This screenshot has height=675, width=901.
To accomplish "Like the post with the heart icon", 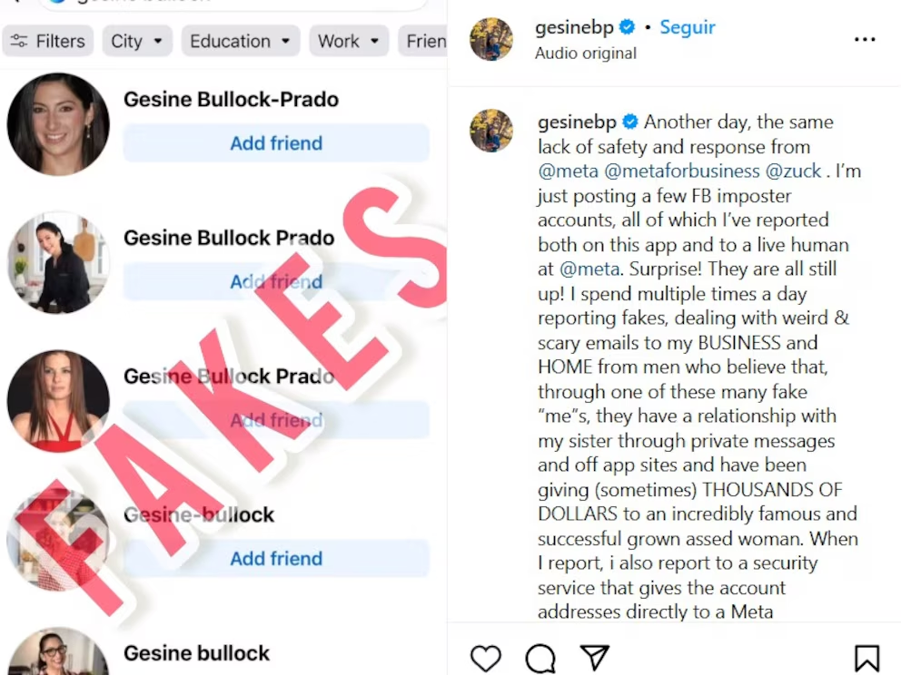I will point(486,658).
